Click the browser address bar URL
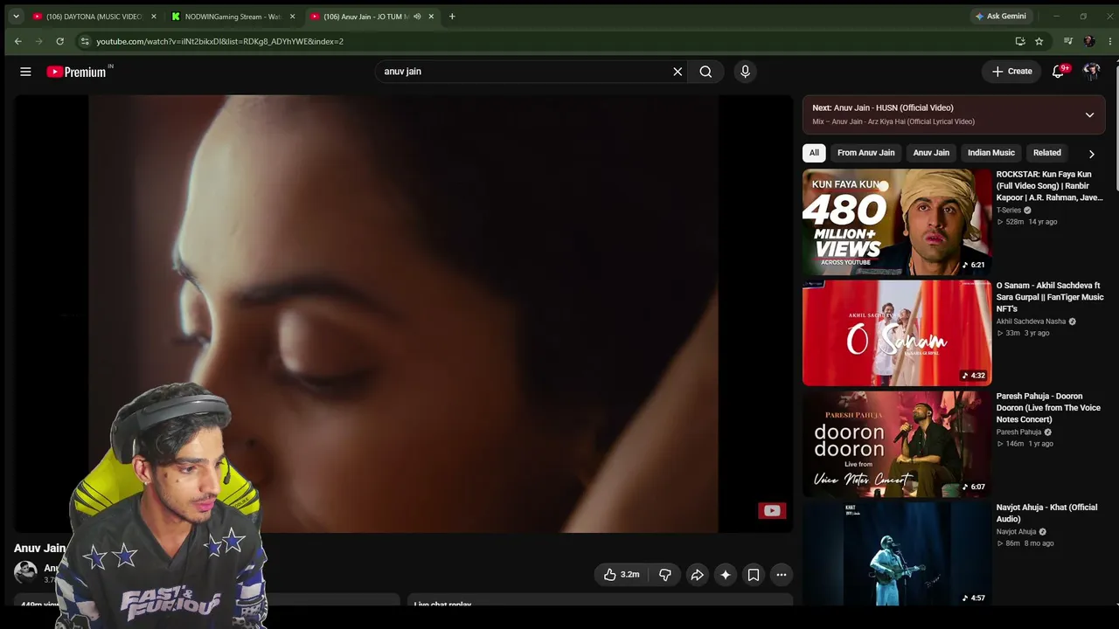The height and width of the screenshot is (629, 1119). (x=219, y=41)
